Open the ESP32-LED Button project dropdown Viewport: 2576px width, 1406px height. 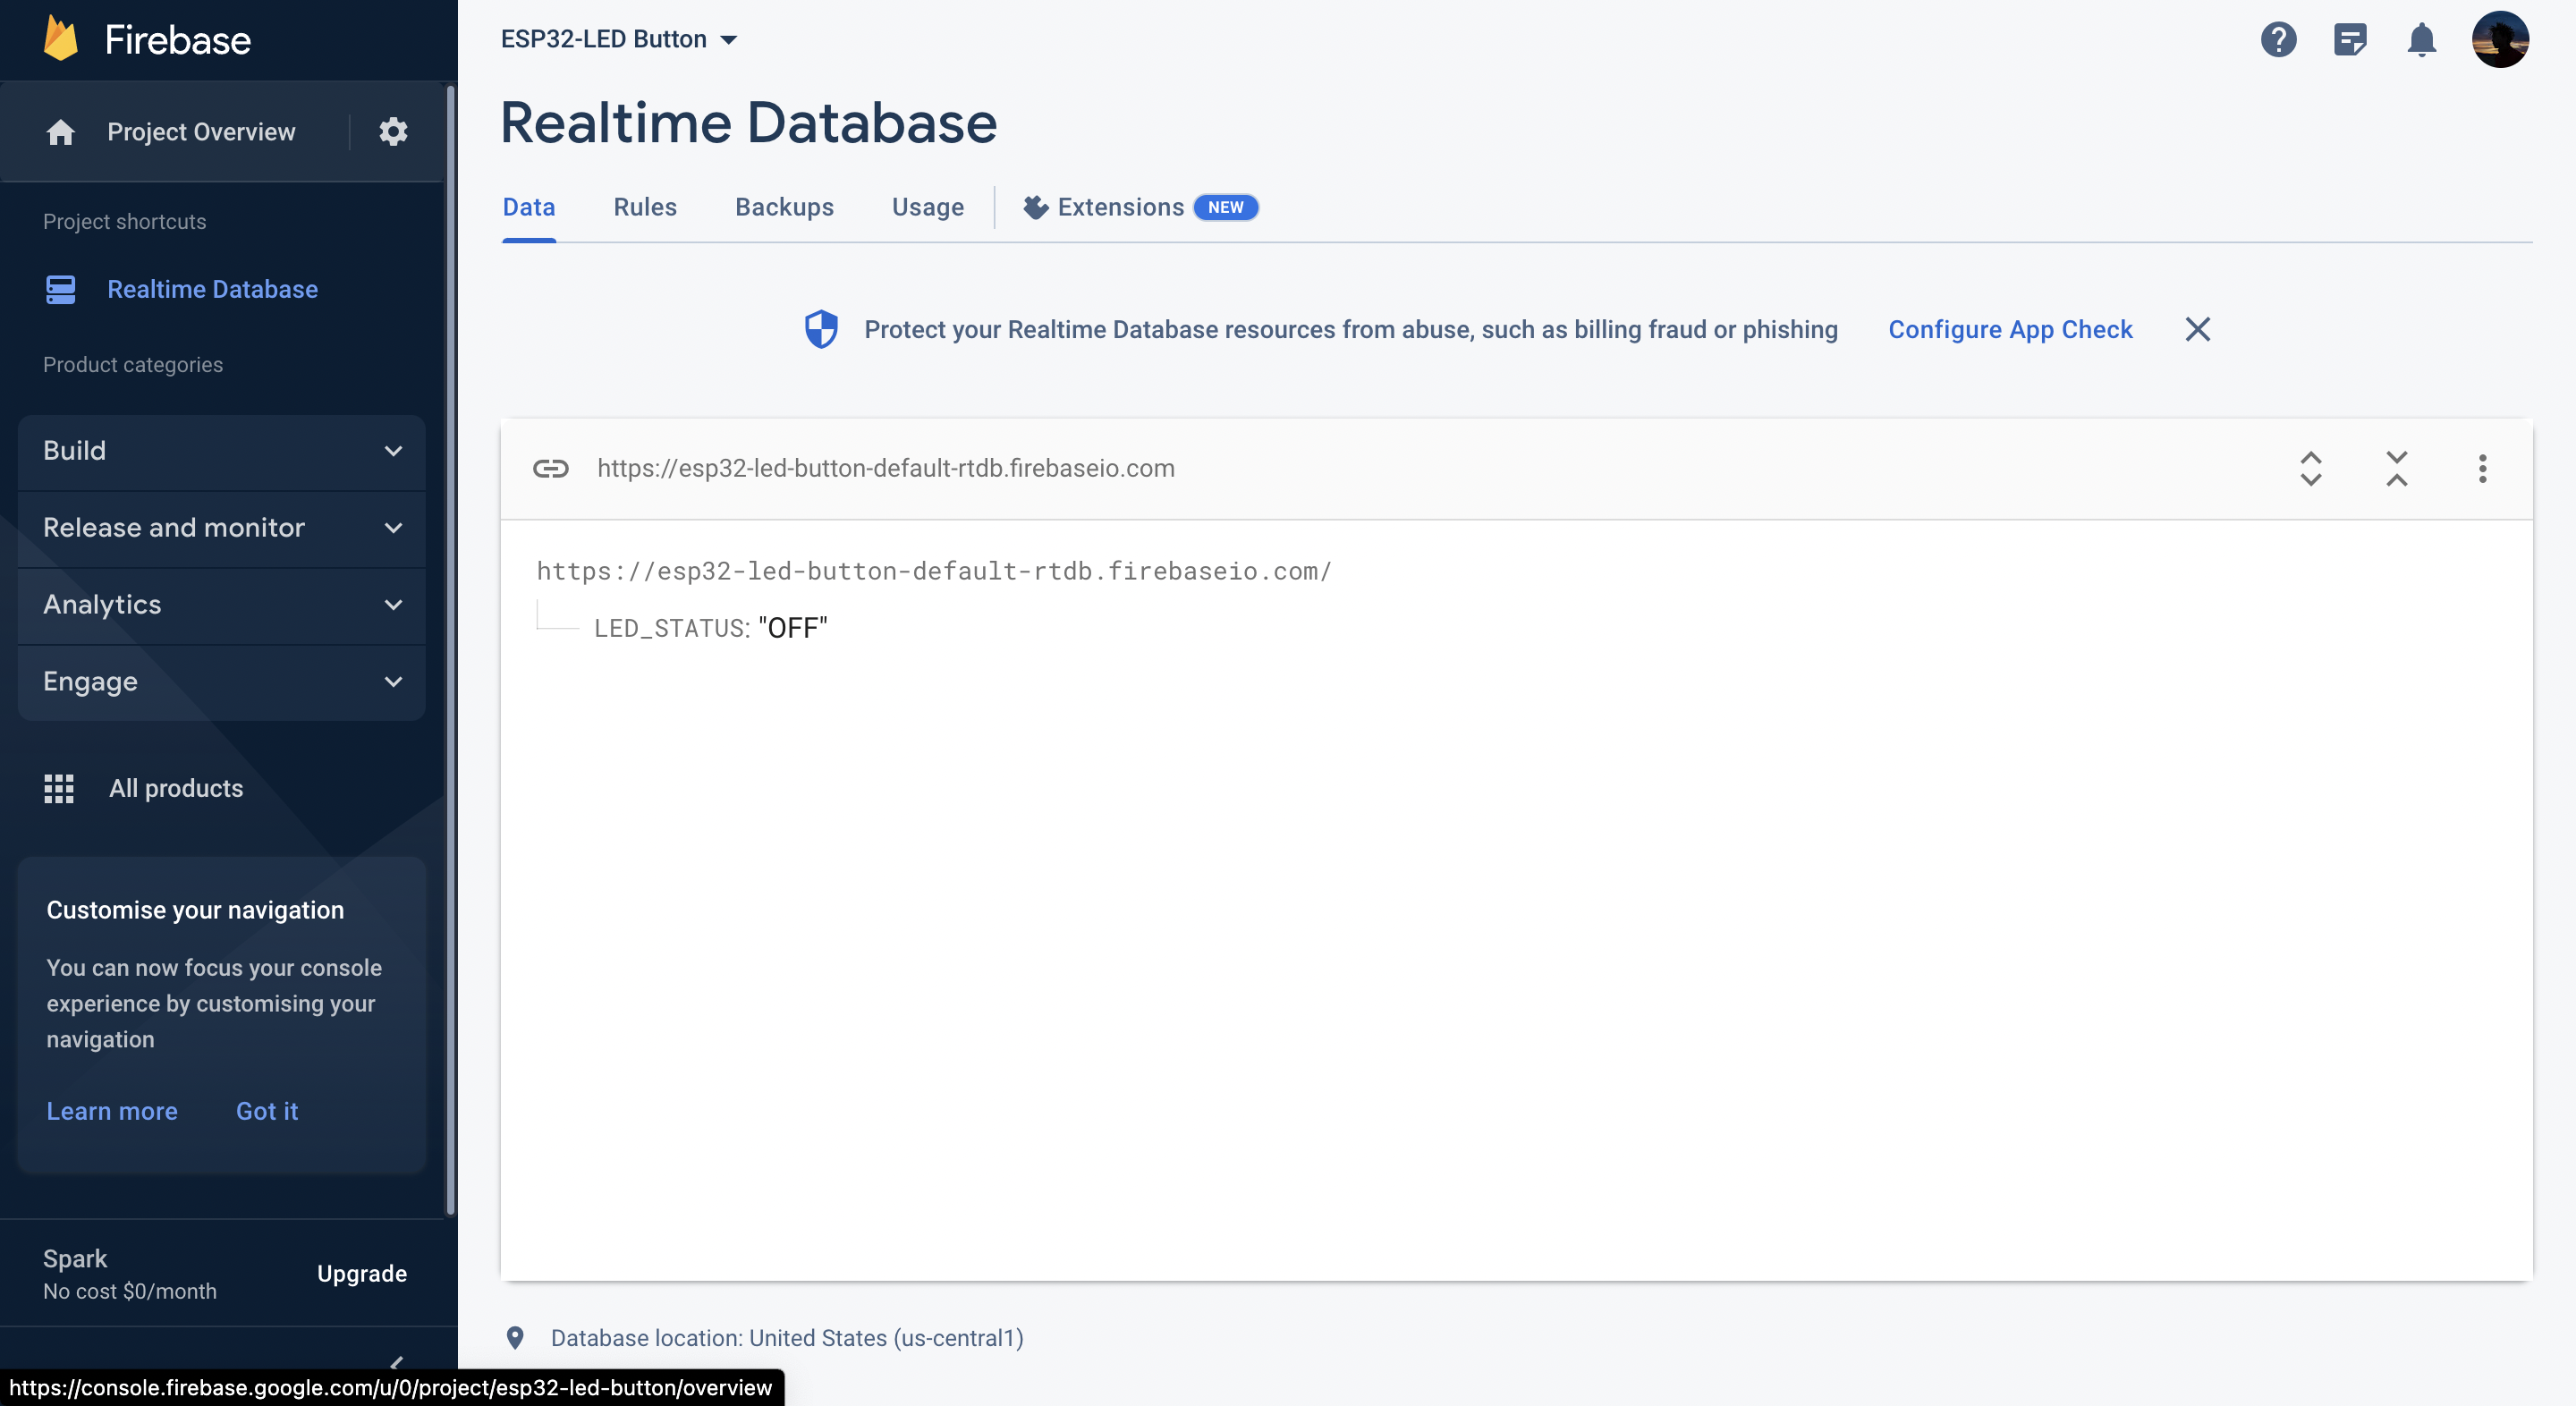[x=619, y=40]
